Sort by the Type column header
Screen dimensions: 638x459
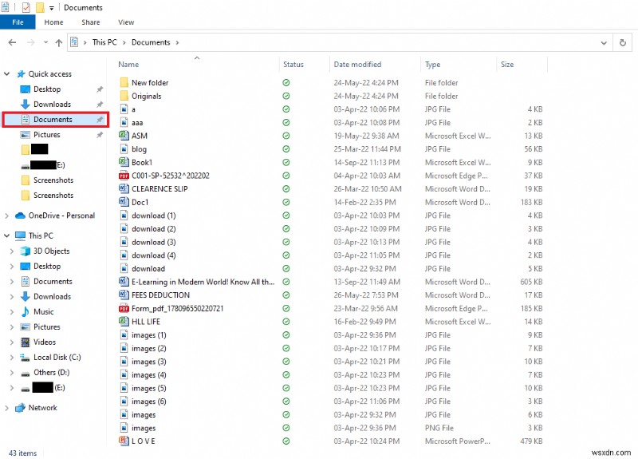point(432,65)
